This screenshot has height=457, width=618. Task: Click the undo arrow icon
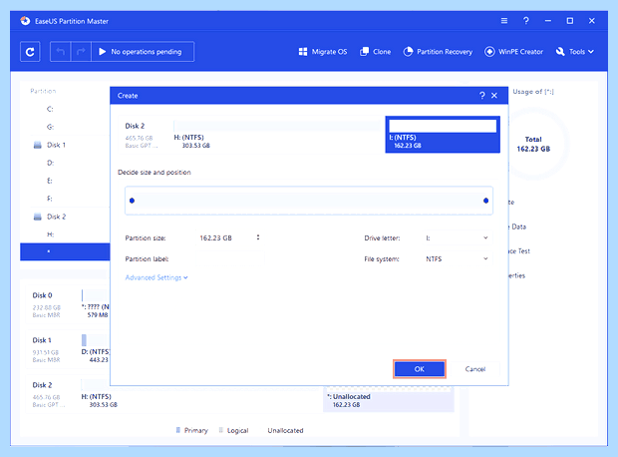60,52
